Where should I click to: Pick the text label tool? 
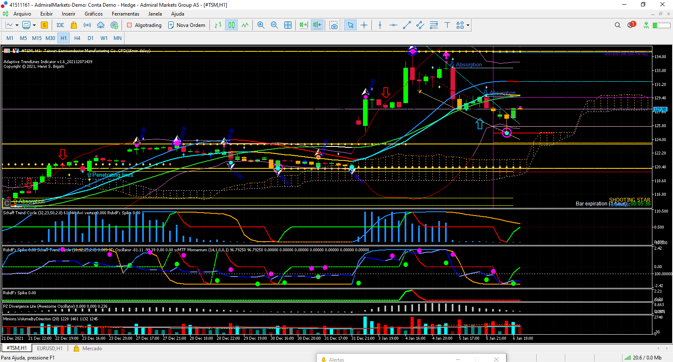point(447,25)
